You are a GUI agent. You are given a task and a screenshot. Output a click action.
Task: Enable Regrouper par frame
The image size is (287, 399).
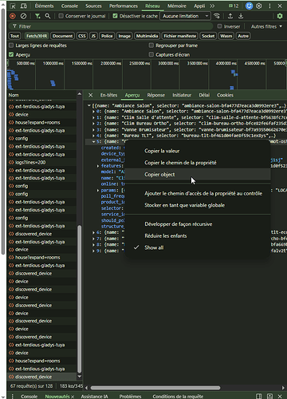pyautogui.click(x=151, y=45)
